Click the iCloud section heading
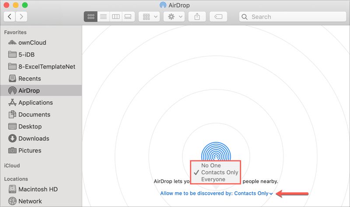This screenshot has height=207, width=350. click(x=12, y=166)
